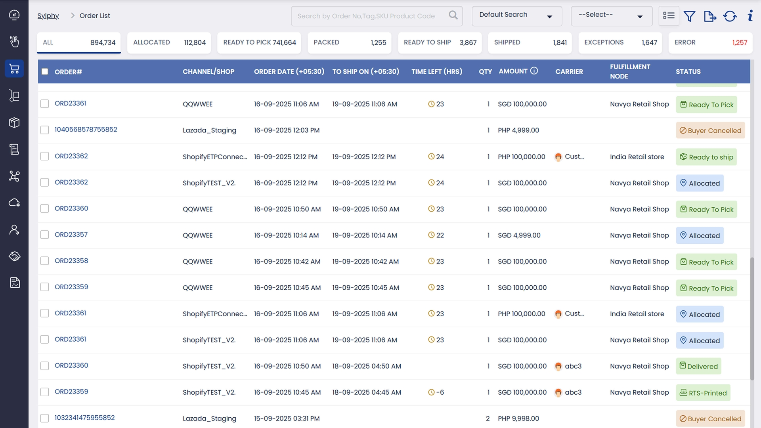Check the box for order ORD23357
Viewport: 761px width, 428px height.
[x=45, y=235]
